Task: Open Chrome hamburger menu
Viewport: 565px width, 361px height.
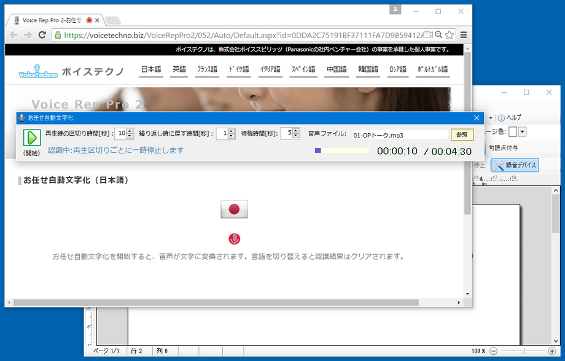Action: pos(464,35)
